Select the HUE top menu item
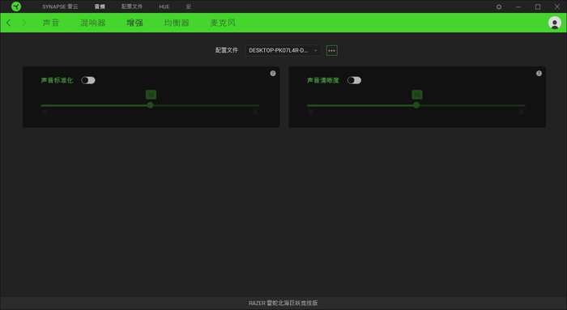This screenshot has width=567, height=310. point(164,6)
